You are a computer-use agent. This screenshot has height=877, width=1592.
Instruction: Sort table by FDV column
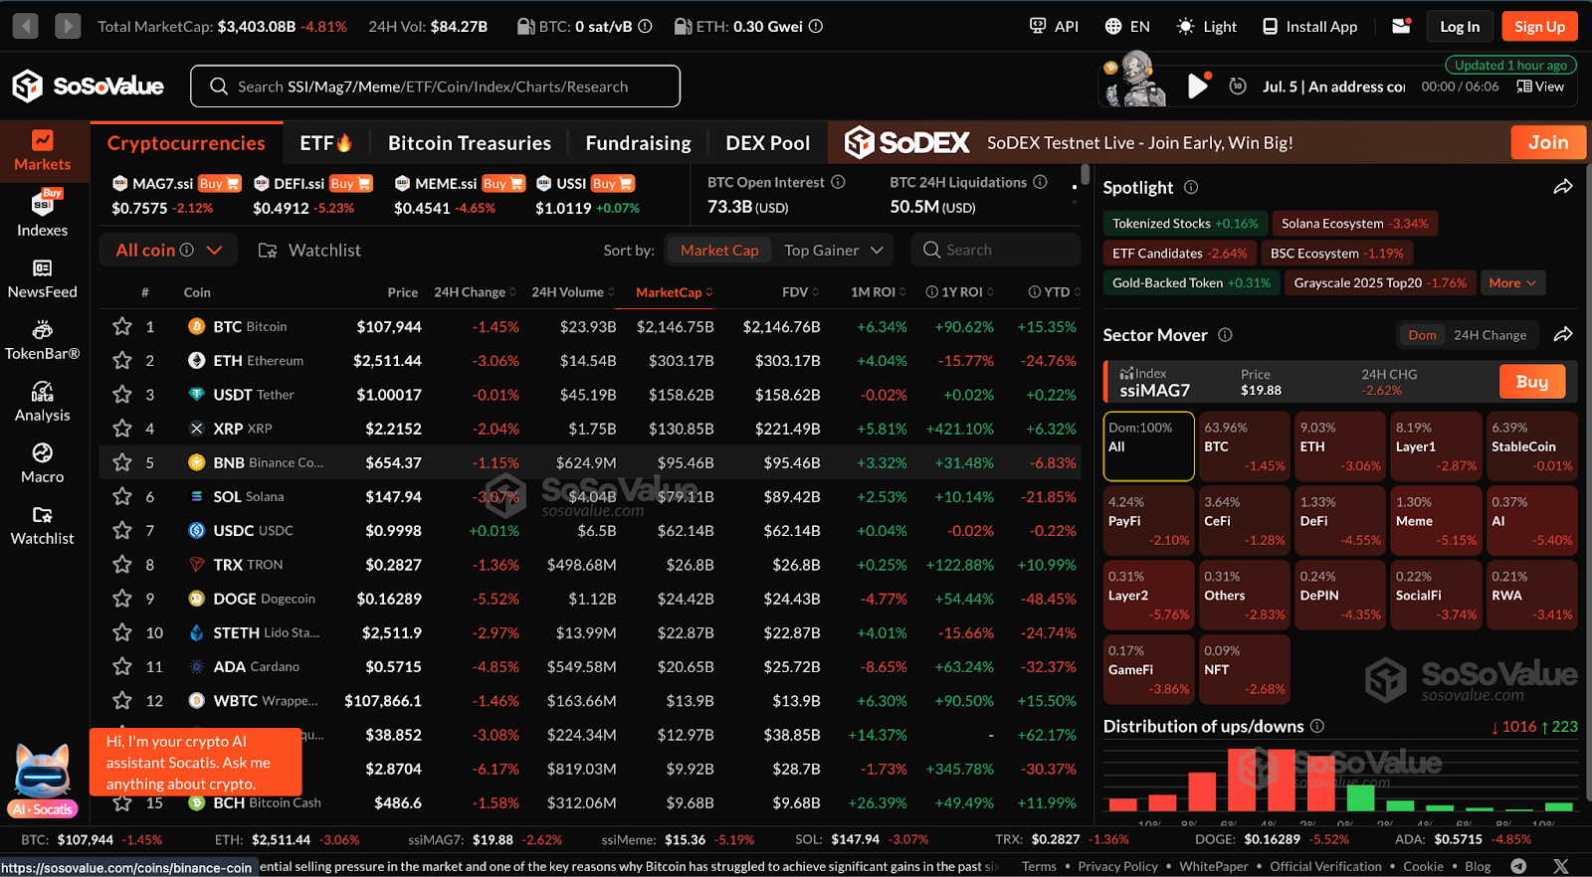pos(800,292)
